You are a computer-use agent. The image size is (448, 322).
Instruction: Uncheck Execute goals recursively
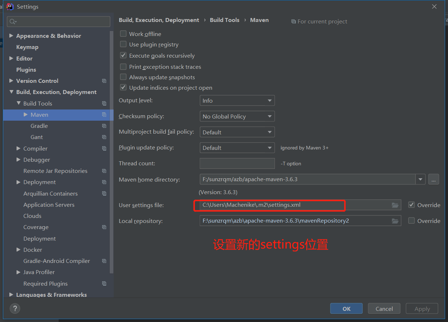click(x=123, y=55)
